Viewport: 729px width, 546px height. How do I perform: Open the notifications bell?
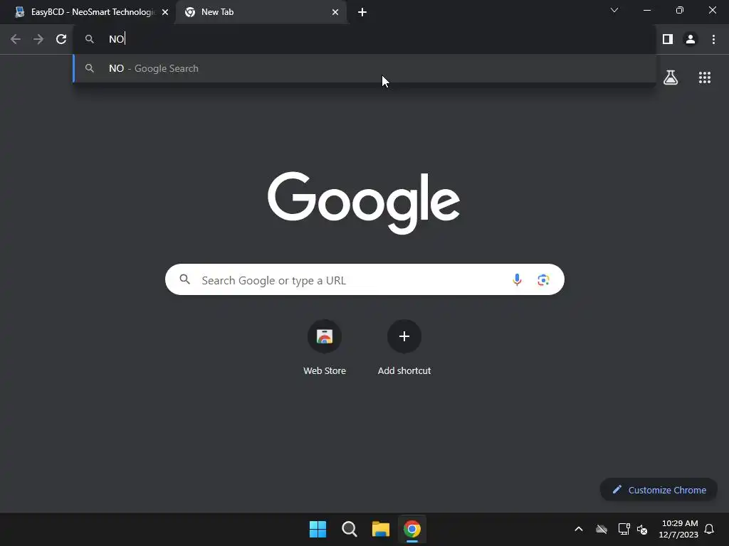pyautogui.click(x=710, y=529)
